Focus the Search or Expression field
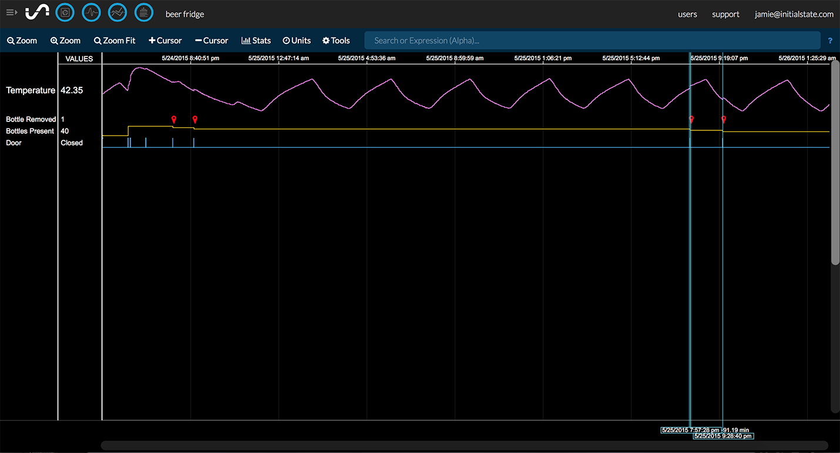 [x=592, y=40]
